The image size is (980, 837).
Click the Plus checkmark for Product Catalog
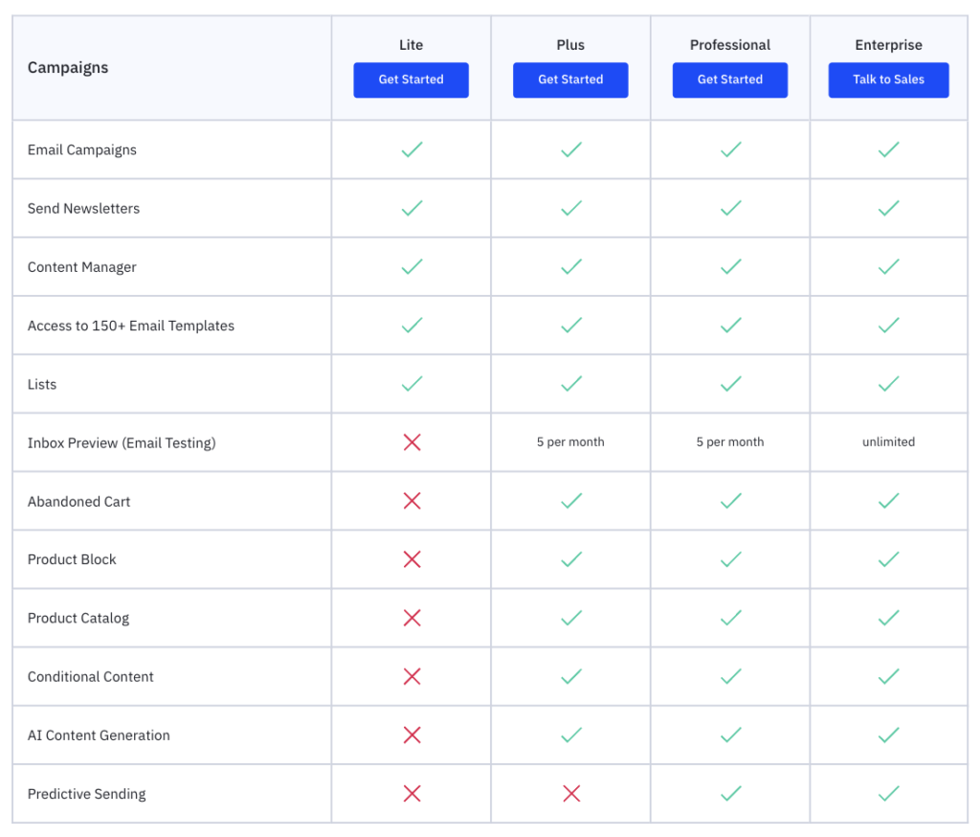571,618
